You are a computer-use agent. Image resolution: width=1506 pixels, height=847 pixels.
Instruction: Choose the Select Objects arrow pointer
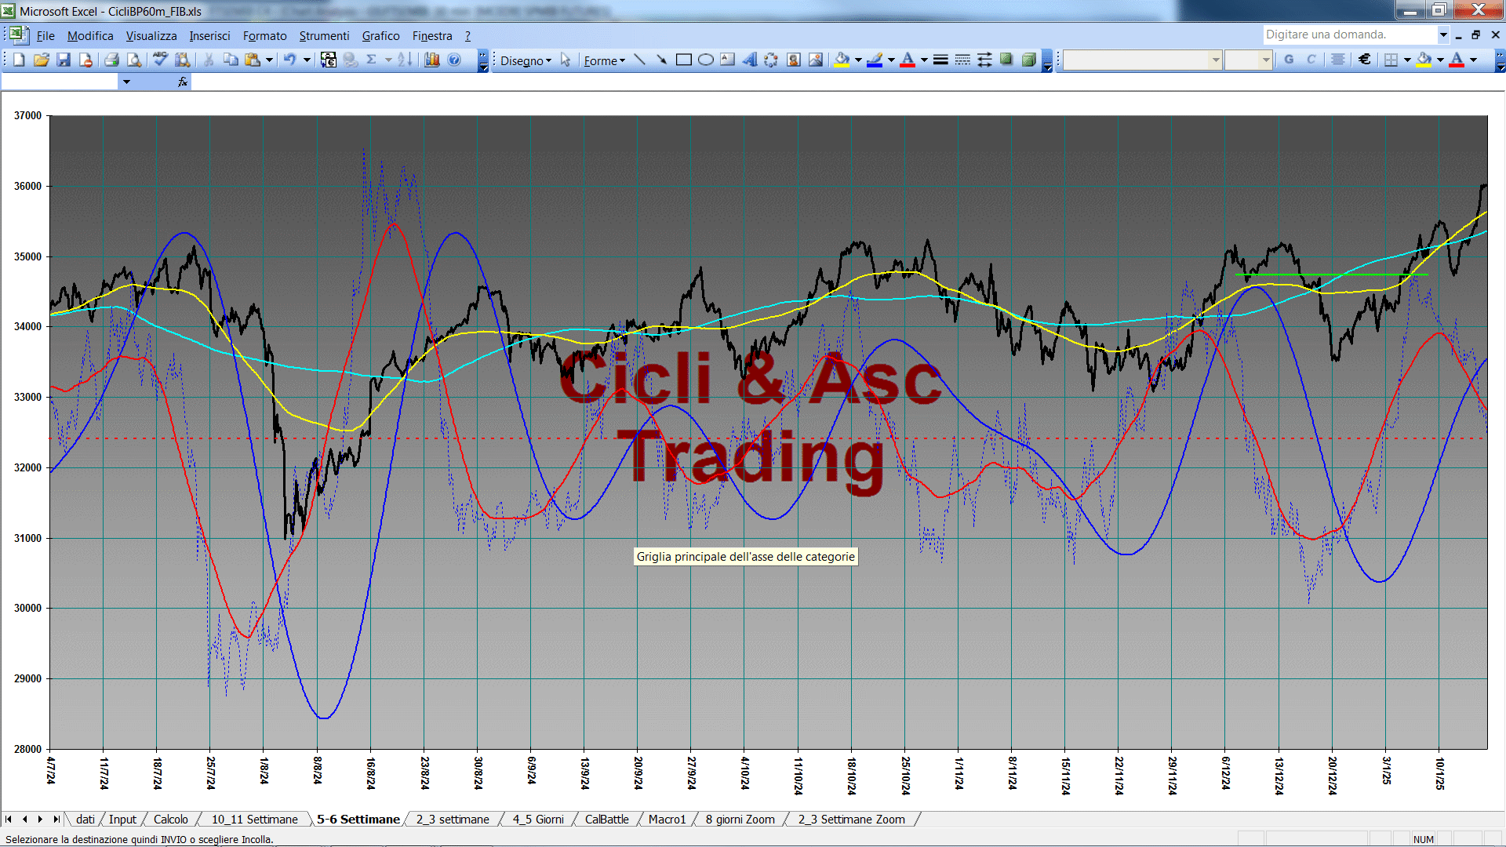click(x=566, y=60)
